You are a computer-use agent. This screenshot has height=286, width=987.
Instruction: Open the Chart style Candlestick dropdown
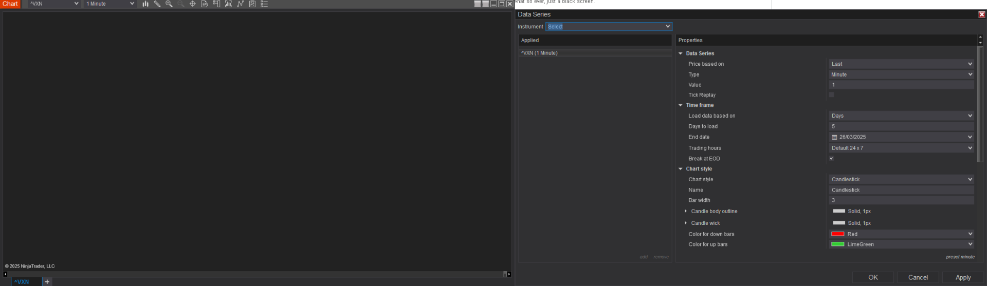(x=901, y=179)
